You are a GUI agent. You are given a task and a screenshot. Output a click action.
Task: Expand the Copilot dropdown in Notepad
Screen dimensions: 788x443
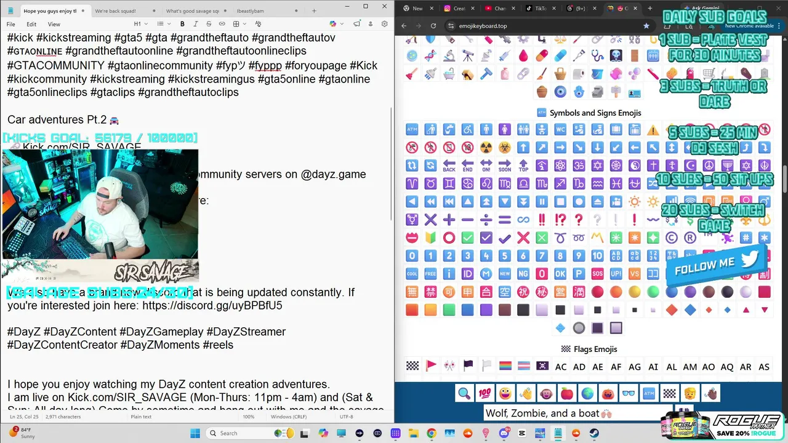coord(336,24)
